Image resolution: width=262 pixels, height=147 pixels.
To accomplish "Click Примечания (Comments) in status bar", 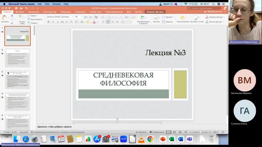I will (x=157, y=132).
